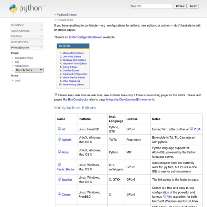Jump to Unix-Only Editors contents entry
Image resolution: width=207 pixels, height=207 pixels.
(x=72, y=57)
